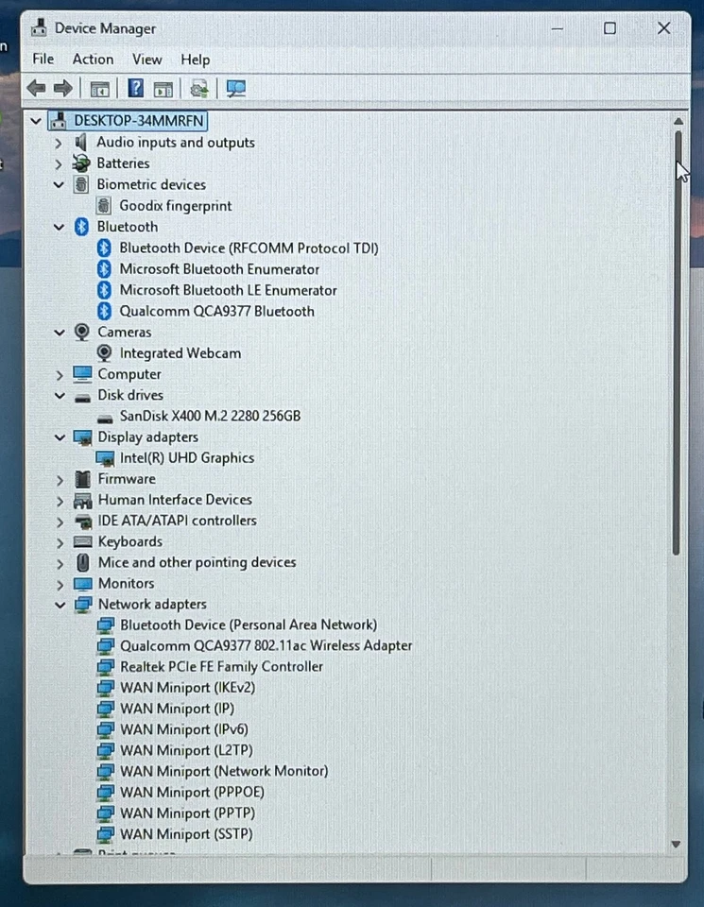Click Scan for hardware changes icon
The width and height of the screenshot is (704, 907).
click(236, 89)
